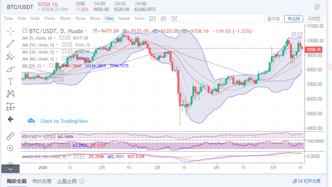Open chart settings hexagon icon
Image resolution: width=332 pixels, height=187 pixels.
[x=163, y=19]
